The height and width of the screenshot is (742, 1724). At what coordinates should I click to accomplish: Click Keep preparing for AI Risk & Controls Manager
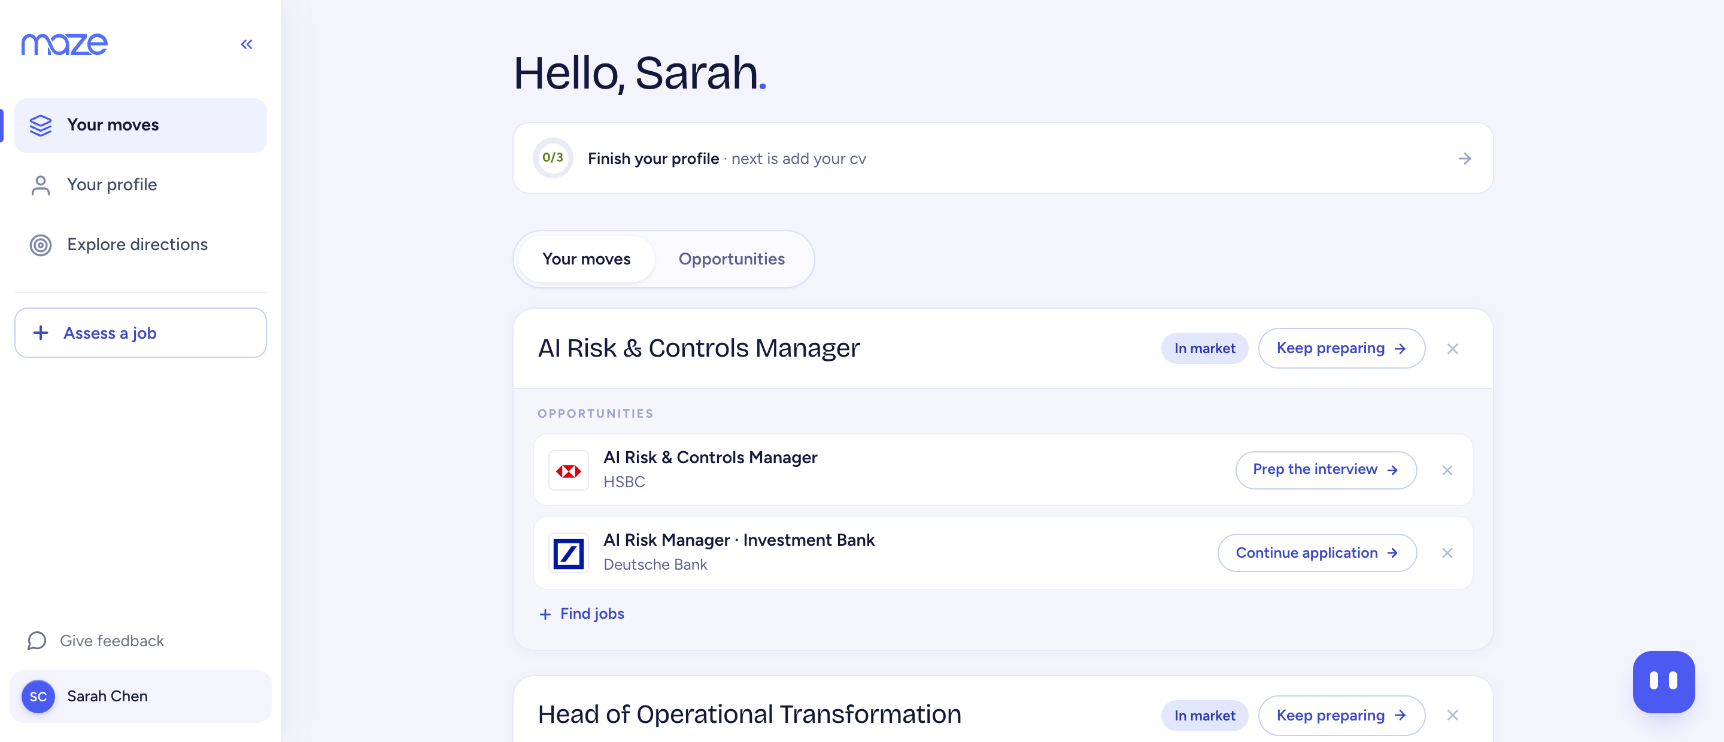point(1341,348)
